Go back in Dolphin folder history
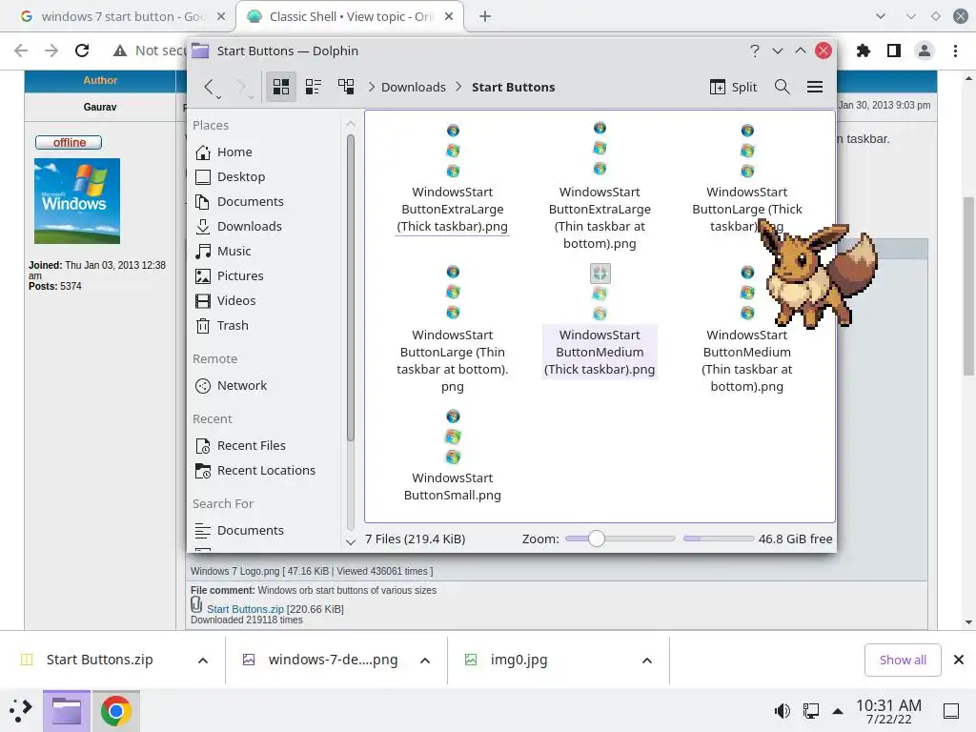This screenshot has width=976, height=732. click(x=209, y=87)
